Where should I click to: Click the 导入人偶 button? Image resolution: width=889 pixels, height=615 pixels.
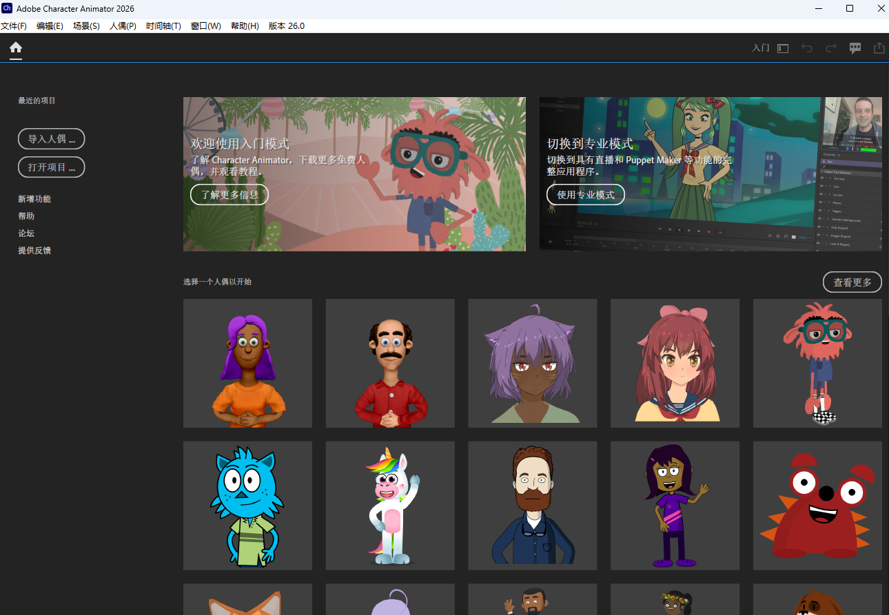[x=52, y=139]
